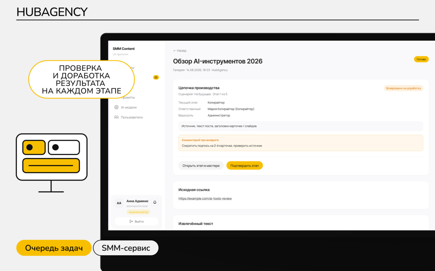Click the Источник, текст поста, заголовки line
435x271 pixels.
click(219, 126)
